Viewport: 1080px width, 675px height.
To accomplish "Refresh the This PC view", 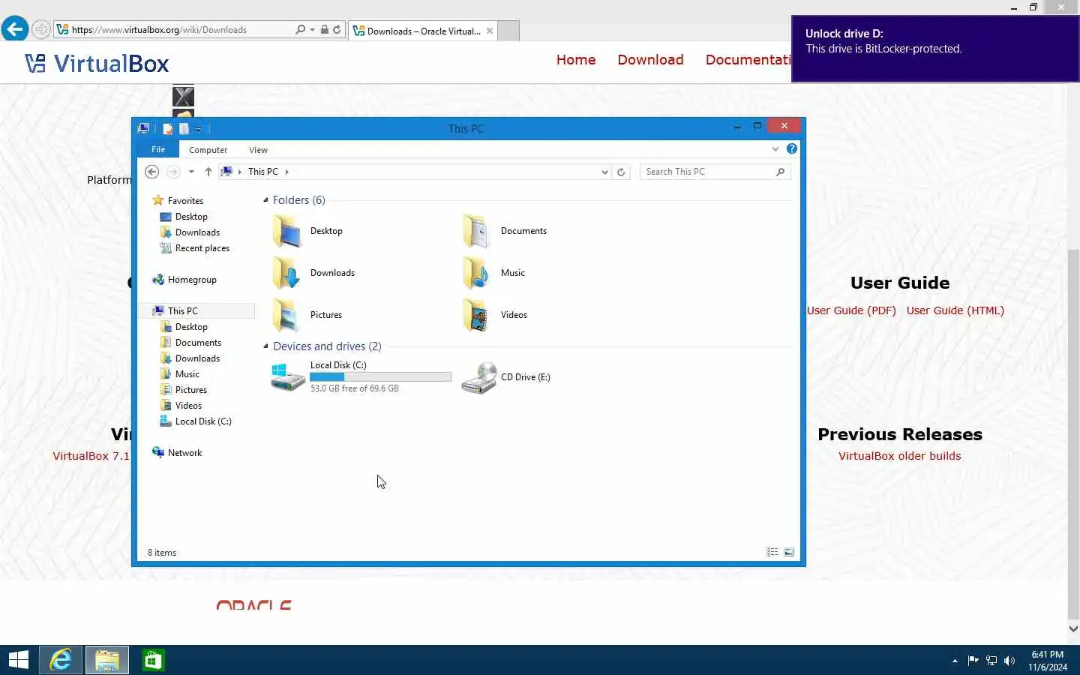I will (x=621, y=172).
